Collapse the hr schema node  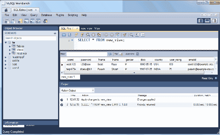pos(6,43)
